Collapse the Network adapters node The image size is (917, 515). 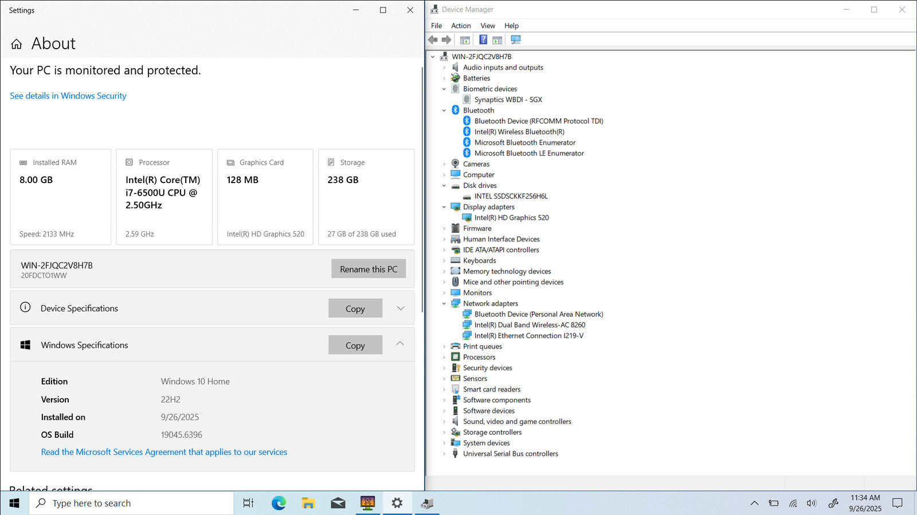[444, 303]
